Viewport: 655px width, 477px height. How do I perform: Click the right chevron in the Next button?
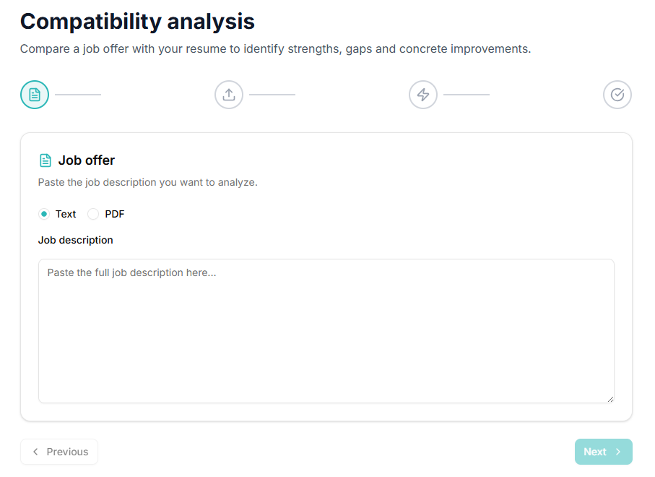tap(618, 452)
